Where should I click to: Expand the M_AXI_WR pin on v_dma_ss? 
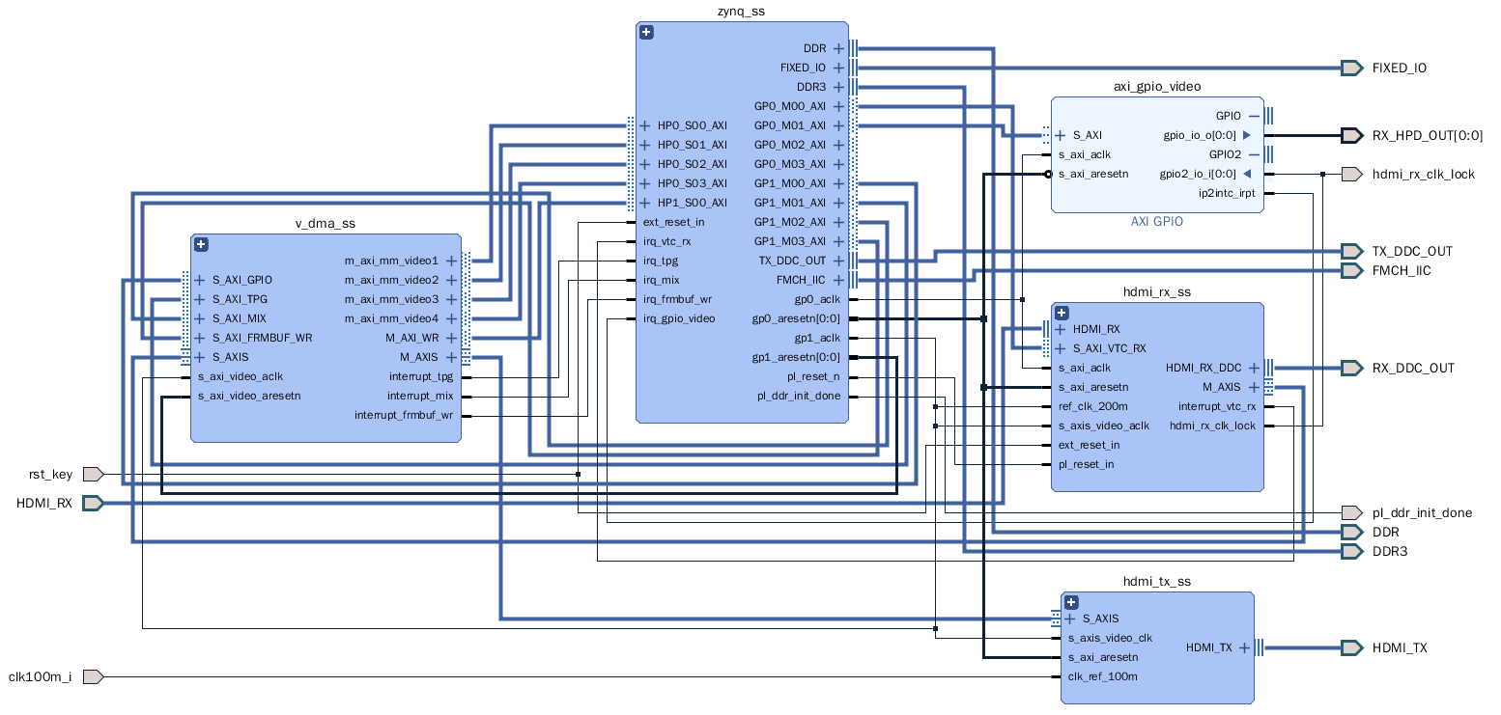[451, 338]
